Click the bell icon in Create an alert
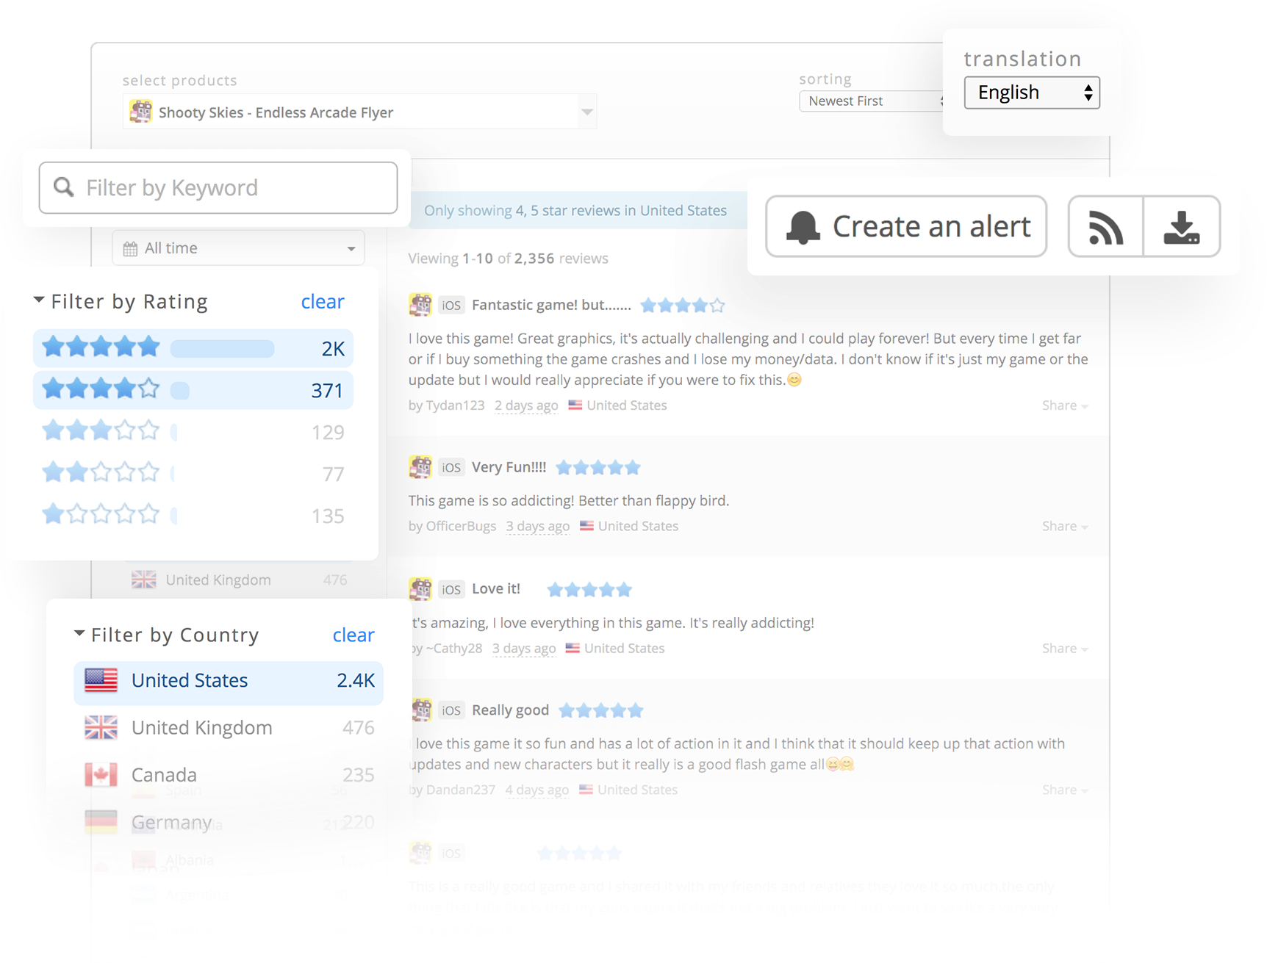 pyautogui.click(x=803, y=226)
